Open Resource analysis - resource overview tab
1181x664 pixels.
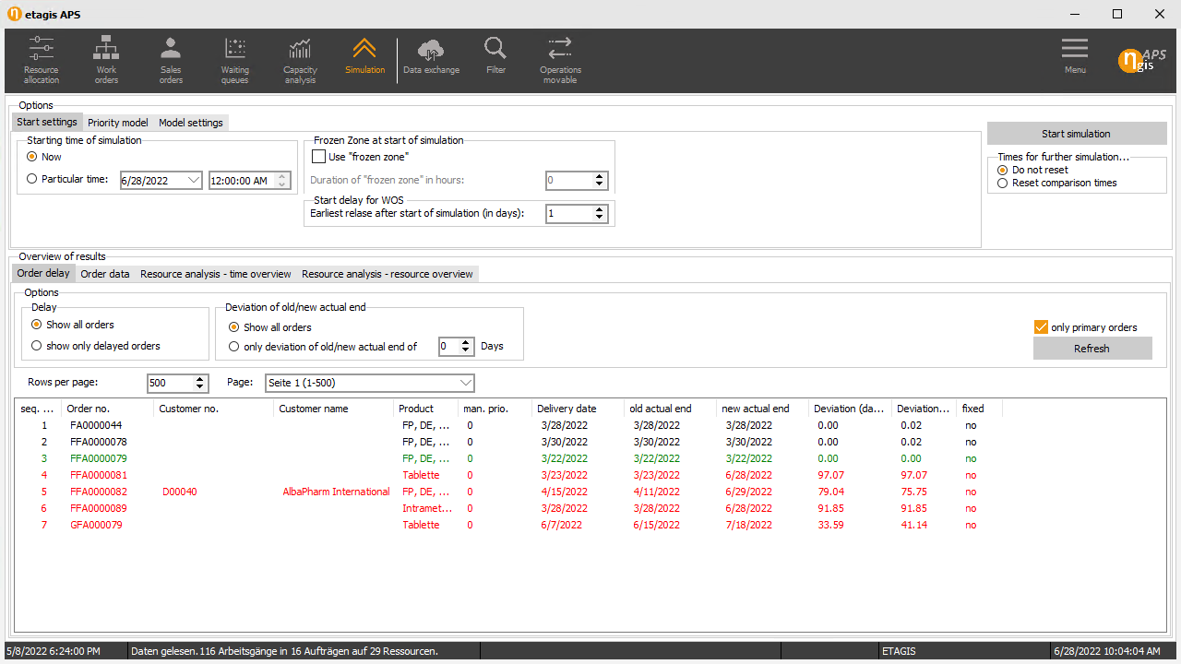[x=388, y=274]
